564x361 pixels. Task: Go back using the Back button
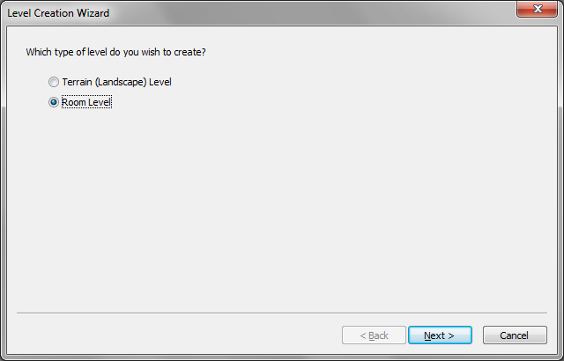(374, 335)
